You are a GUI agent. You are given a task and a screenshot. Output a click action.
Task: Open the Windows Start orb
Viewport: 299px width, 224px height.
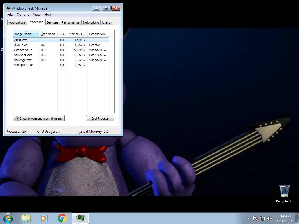[8, 218]
